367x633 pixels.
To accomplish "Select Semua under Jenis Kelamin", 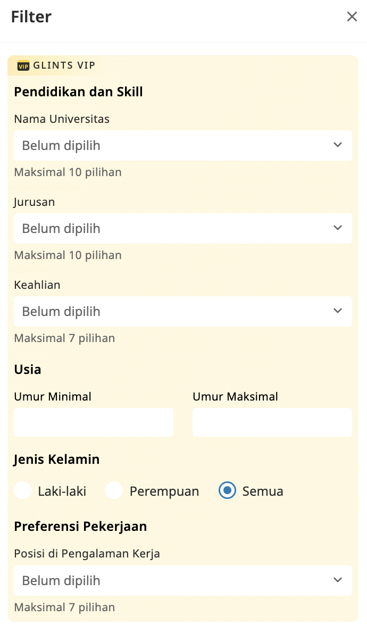I will click(227, 490).
